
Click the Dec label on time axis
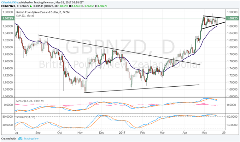tap(101, 133)
